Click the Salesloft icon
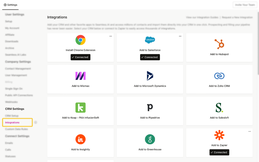The image size is (259, 162). pyautogui.click(x=219, y=107)
